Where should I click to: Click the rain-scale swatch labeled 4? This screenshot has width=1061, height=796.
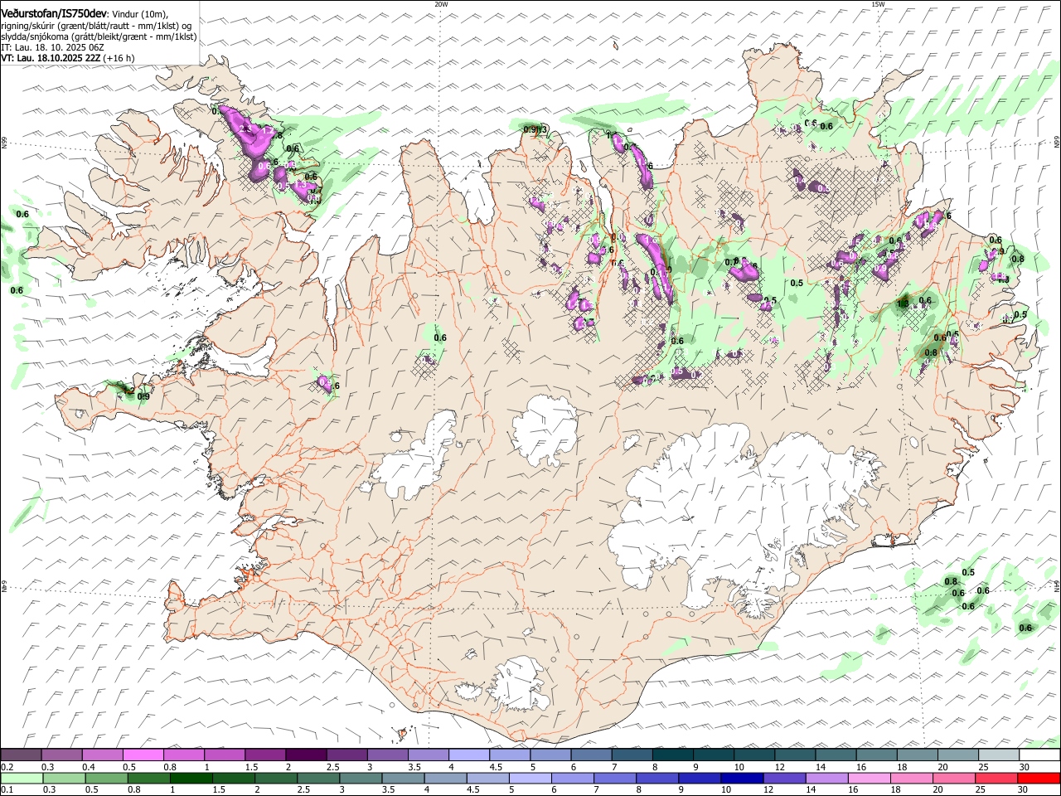tap(445, 778)
